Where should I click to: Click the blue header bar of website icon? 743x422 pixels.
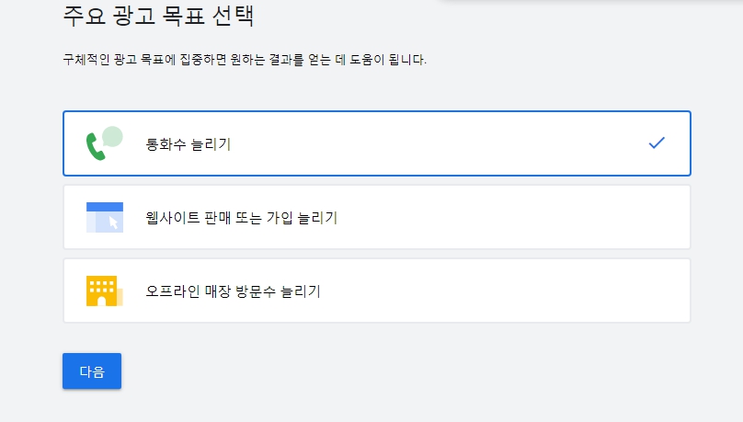click(105, 207)
